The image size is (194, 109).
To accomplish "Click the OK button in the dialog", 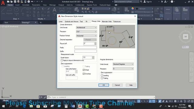I will [104, 85].
